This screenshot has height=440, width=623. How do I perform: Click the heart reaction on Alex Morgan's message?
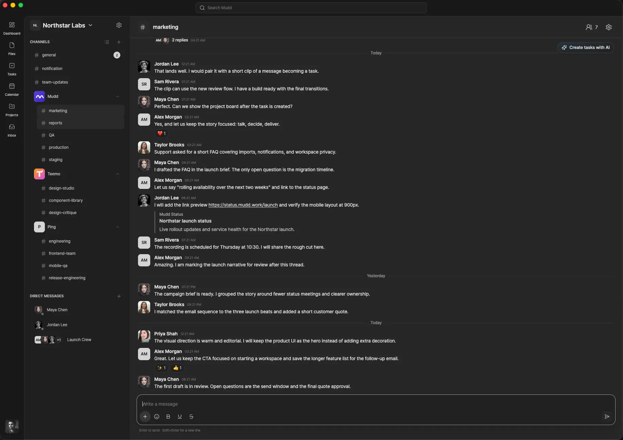click(x=161, y=134)
